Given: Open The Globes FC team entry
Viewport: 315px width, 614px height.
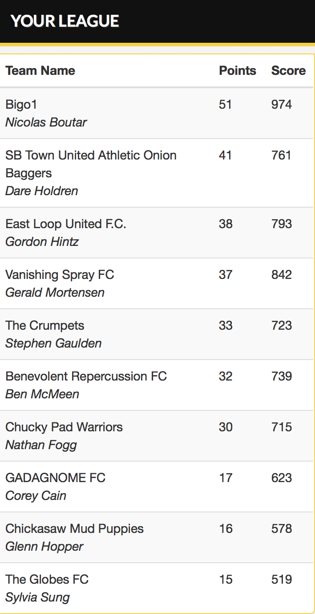Looking at the screenshot, I should [x=47, y=579].
